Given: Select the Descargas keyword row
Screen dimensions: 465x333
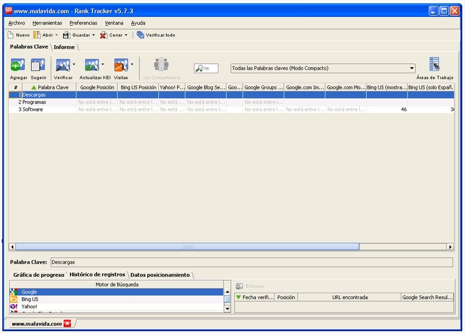Looking at the screenshot, I should [x=231, y=95].
